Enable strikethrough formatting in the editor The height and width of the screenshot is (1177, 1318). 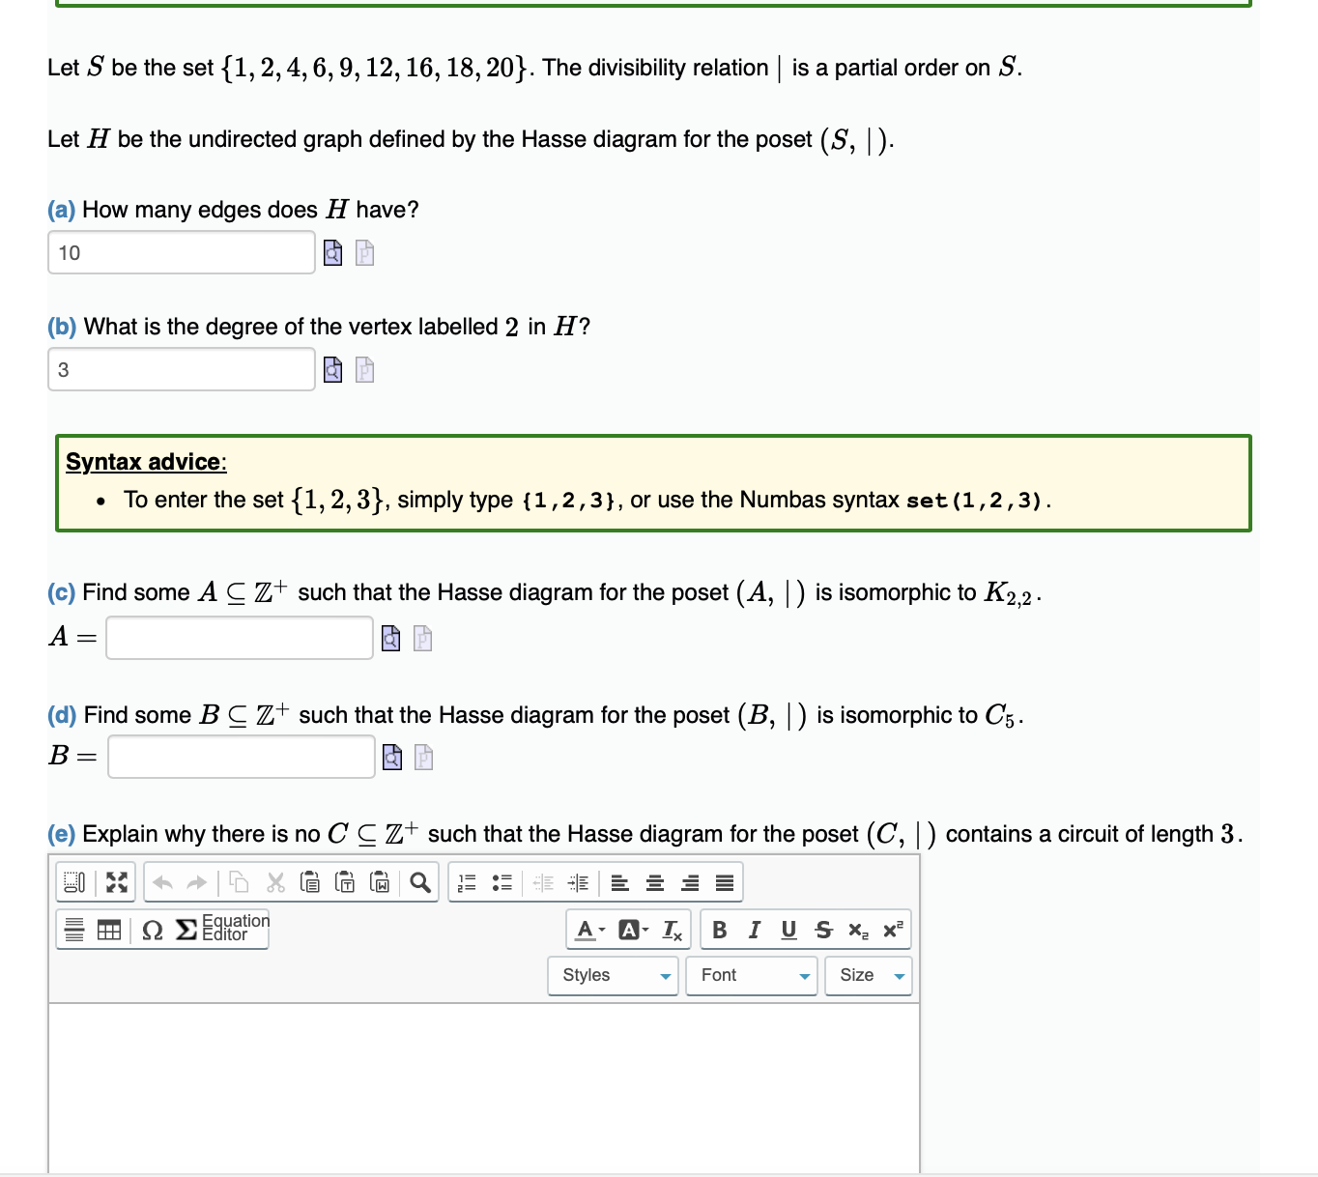823,928
